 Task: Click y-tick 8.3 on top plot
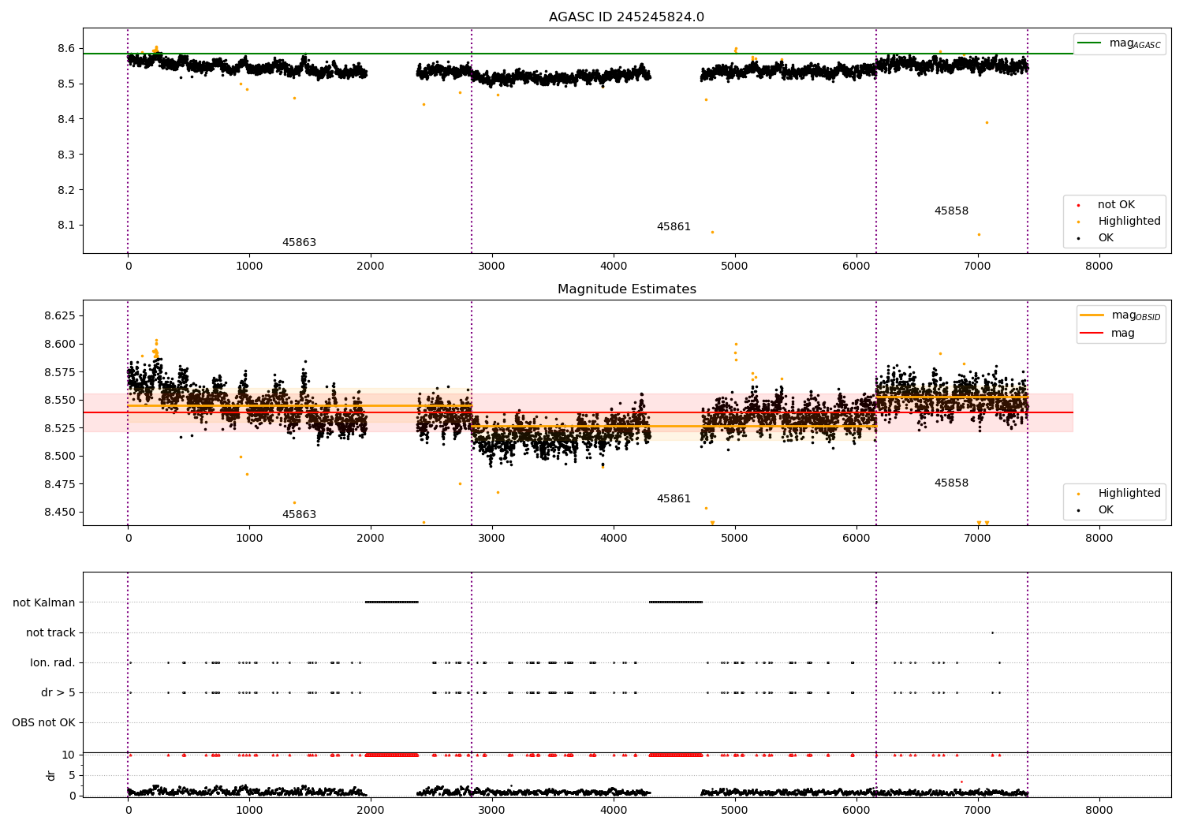pos(66,155)
